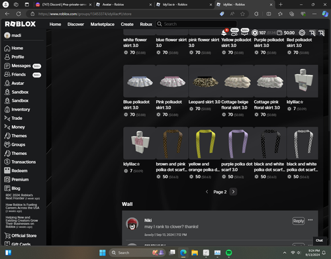Switch to the Avatar - Roblox tab
Viewport: 331px width, 259px height.
[124, 5]
